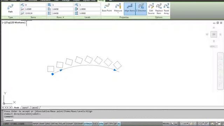Click the total length icon beside 13.0124
The height and width of the screenshot is (126, 224).
pyautogui.click(x=22, y=13)
